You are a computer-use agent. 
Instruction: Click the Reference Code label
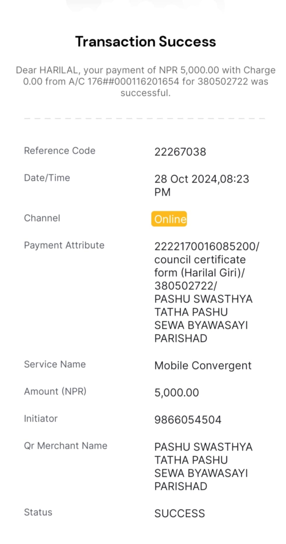(59, 151)
